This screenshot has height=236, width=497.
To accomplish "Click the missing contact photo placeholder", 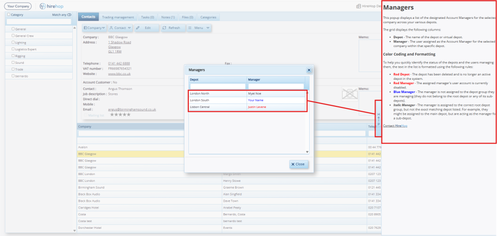I will point(349,94).
